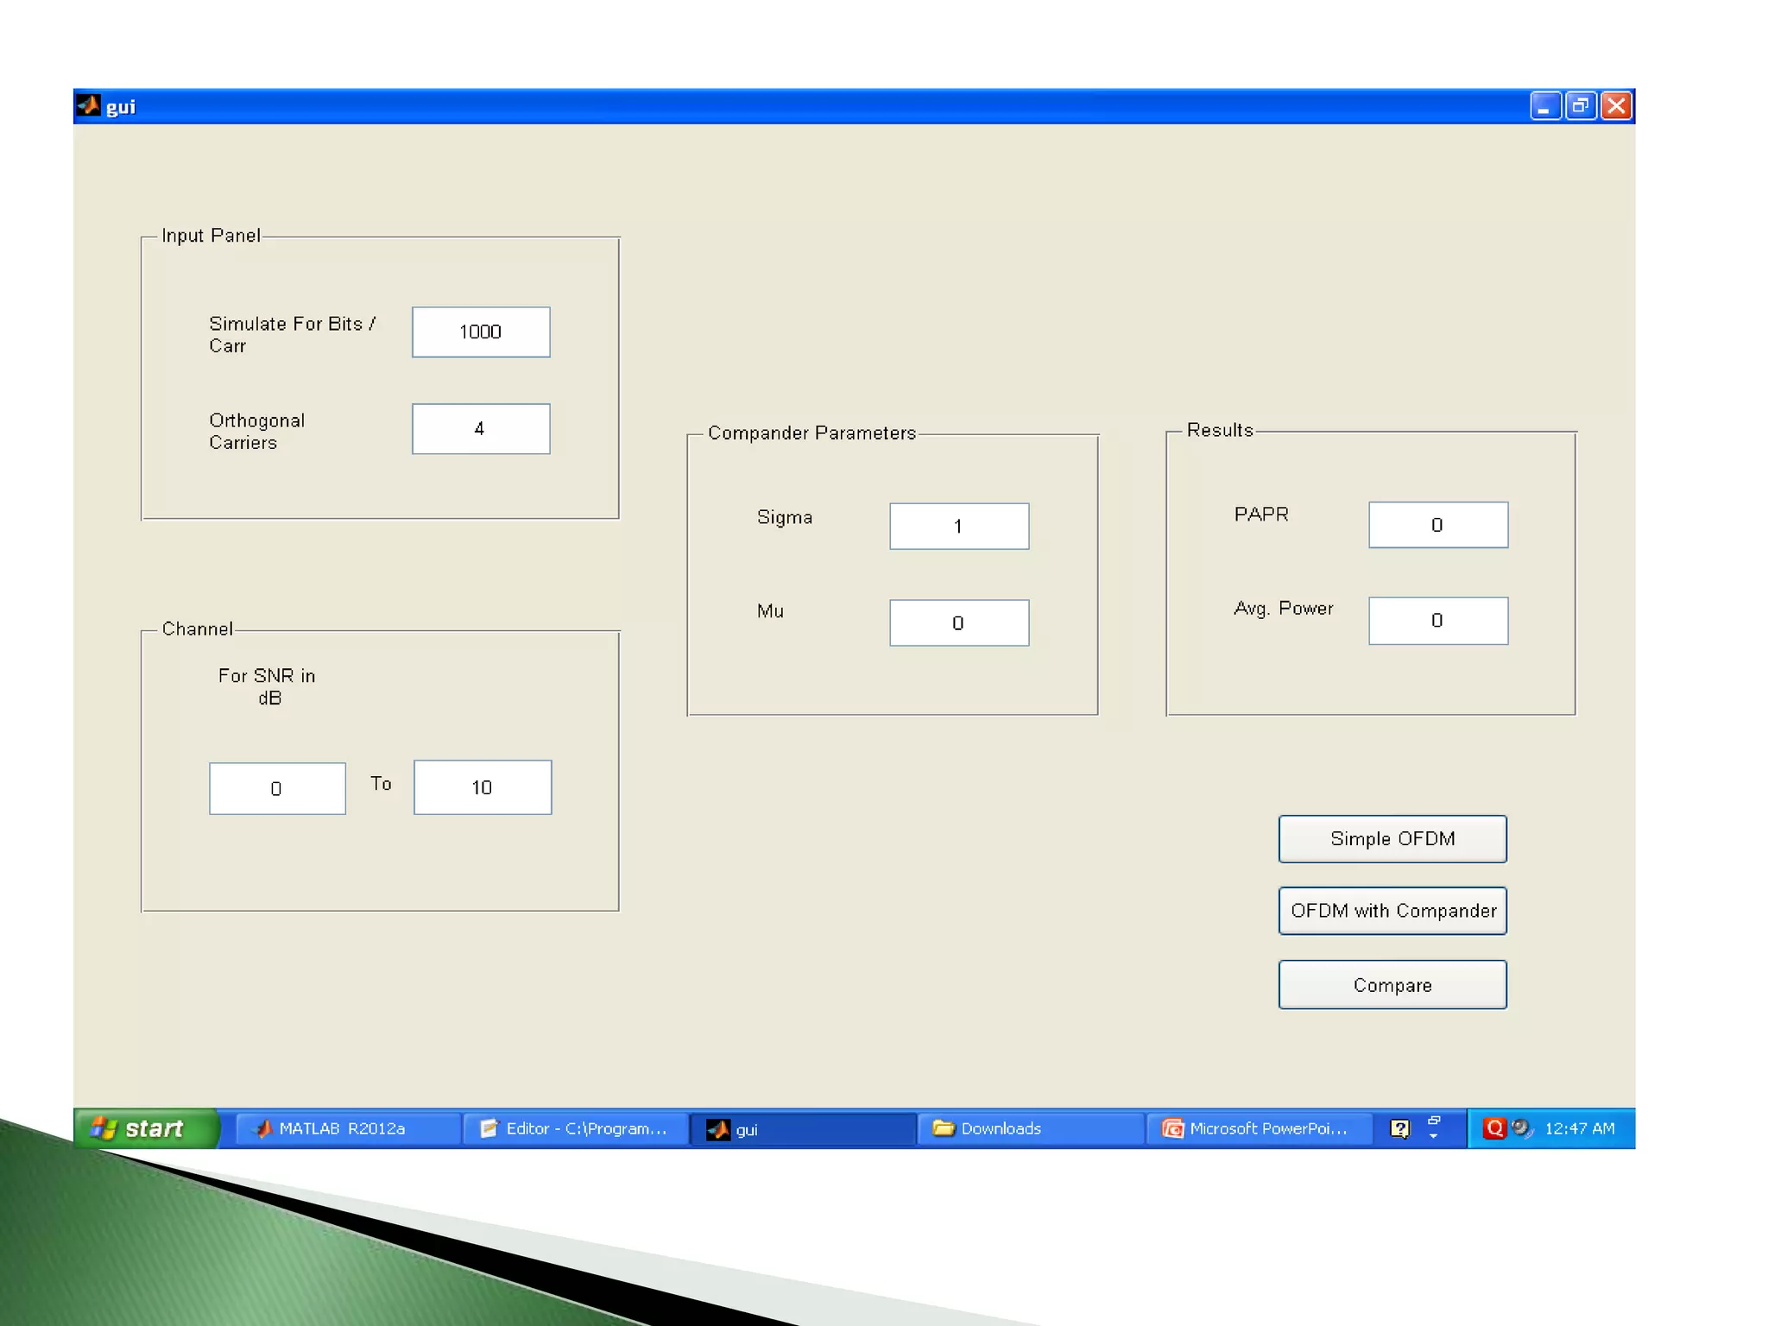Click the Simulate For Bits field
Image resolution: width=1768 pixels, height=1326 pixels.
(x=481, y=332)
